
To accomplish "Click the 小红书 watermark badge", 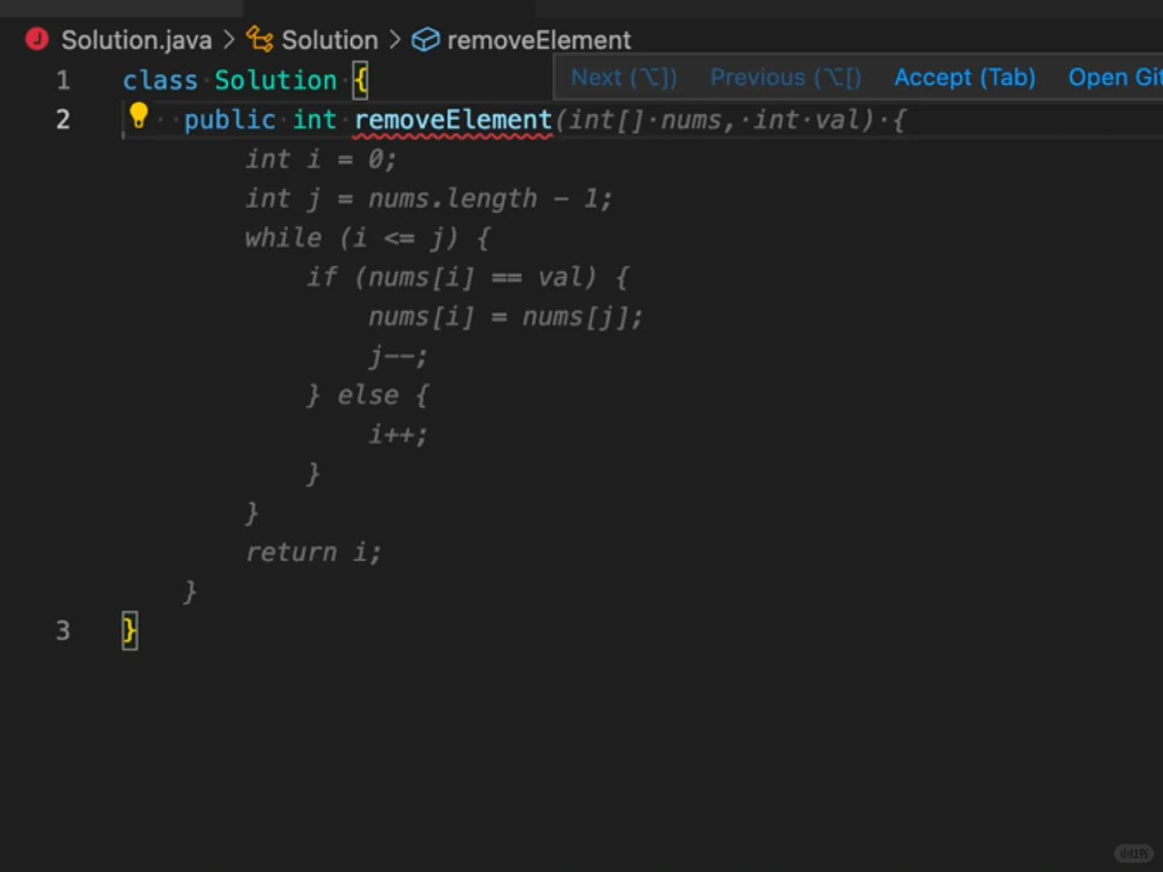I will click(1135, 853).
